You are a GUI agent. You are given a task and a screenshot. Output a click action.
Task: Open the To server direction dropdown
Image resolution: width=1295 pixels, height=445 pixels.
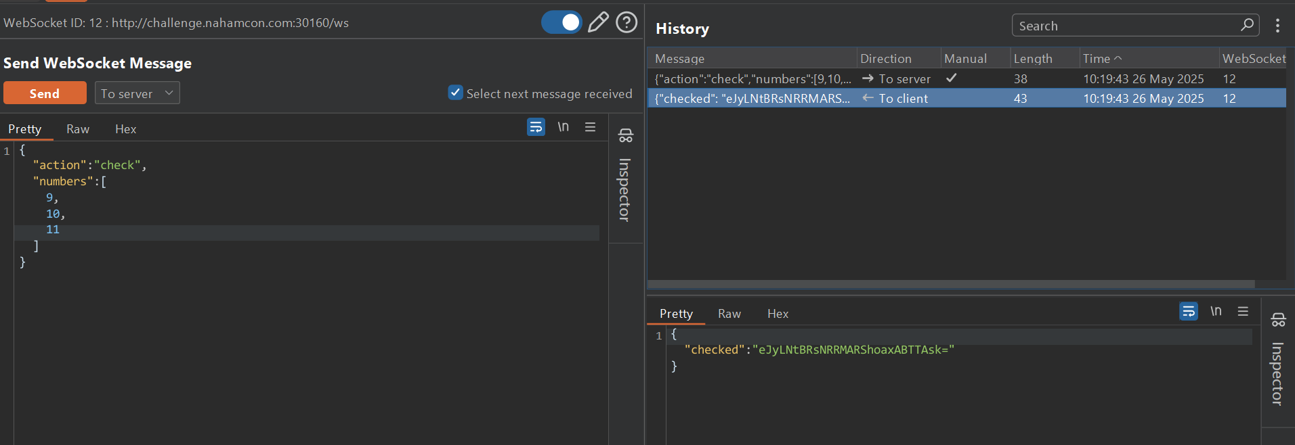137,93
